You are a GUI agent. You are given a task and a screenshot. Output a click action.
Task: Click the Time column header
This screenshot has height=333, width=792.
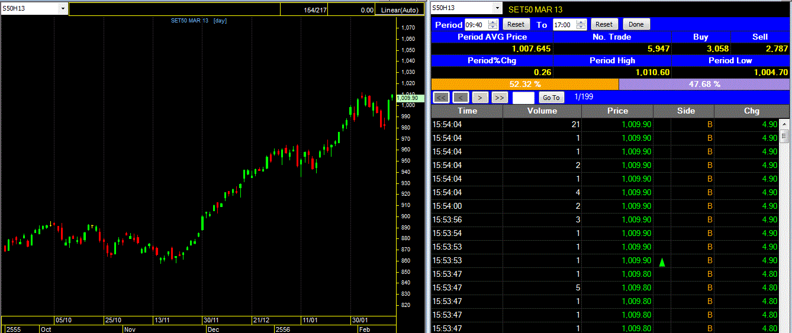point(467,111)
